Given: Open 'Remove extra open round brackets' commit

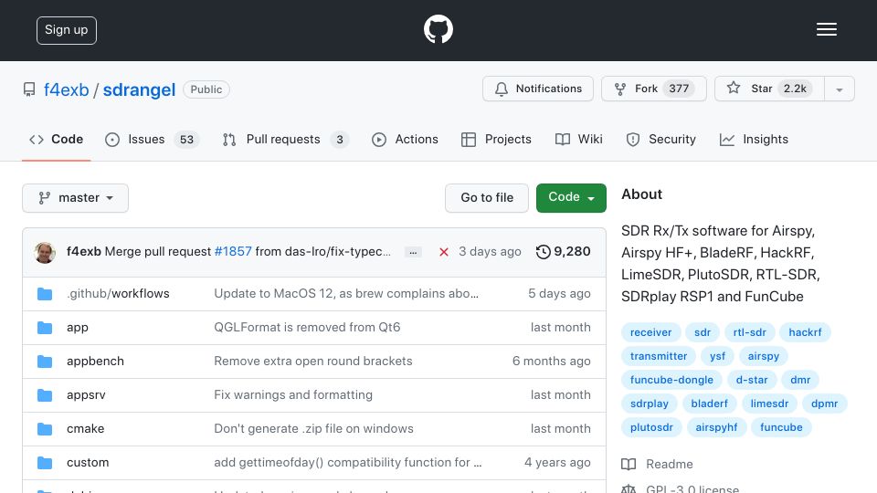Looking at the screenshot, I should (313, 362).
